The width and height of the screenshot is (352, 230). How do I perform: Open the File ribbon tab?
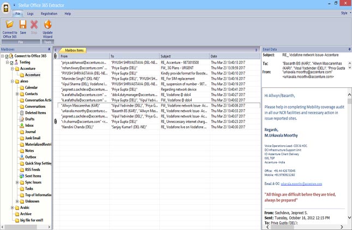pyautogui.click(x=17, y=14)
